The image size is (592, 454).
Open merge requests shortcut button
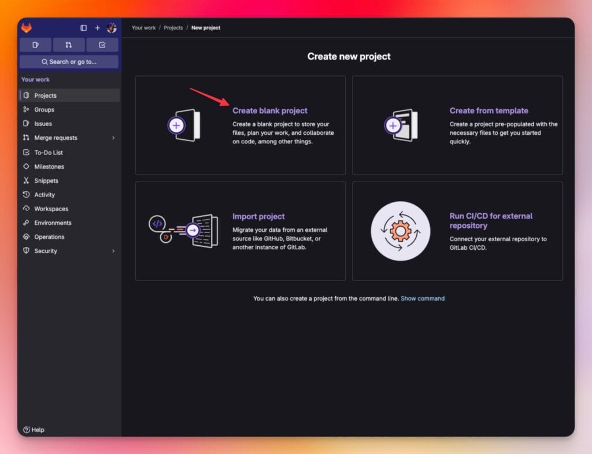click(x=69, y=45)
